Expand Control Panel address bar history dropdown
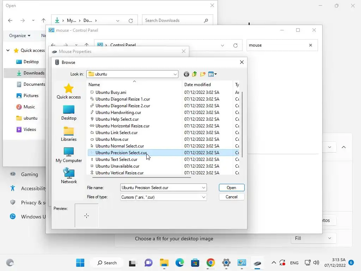Image resolution: width=361 pixels, height=271 pixels. click(x=222, y=46)
